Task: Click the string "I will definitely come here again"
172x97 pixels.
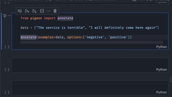Action: [x=123, y=27]
